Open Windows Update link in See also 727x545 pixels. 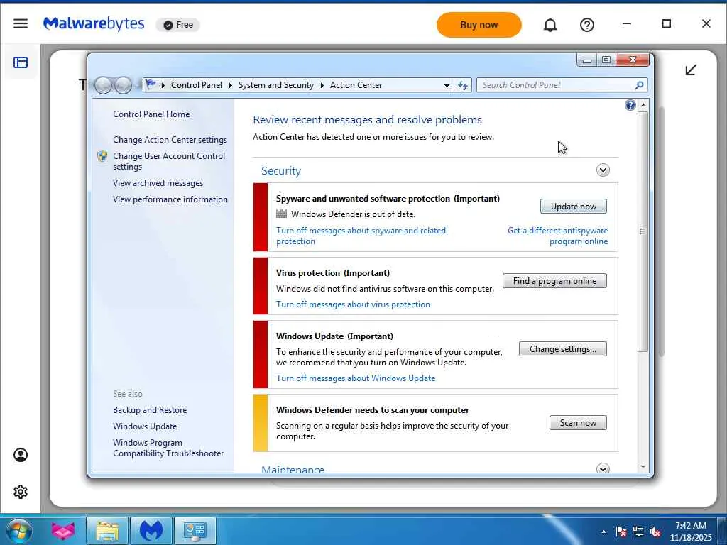pyautogui.click(x=145, y=426)
